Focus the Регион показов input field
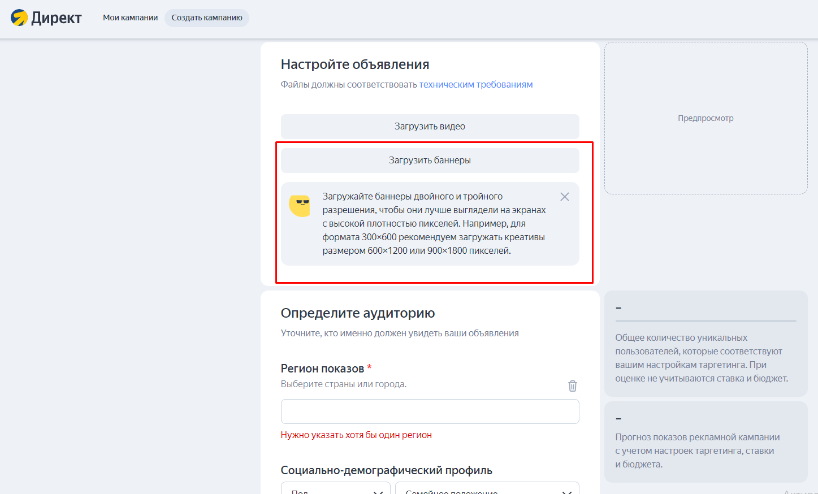 coord(430,411)
